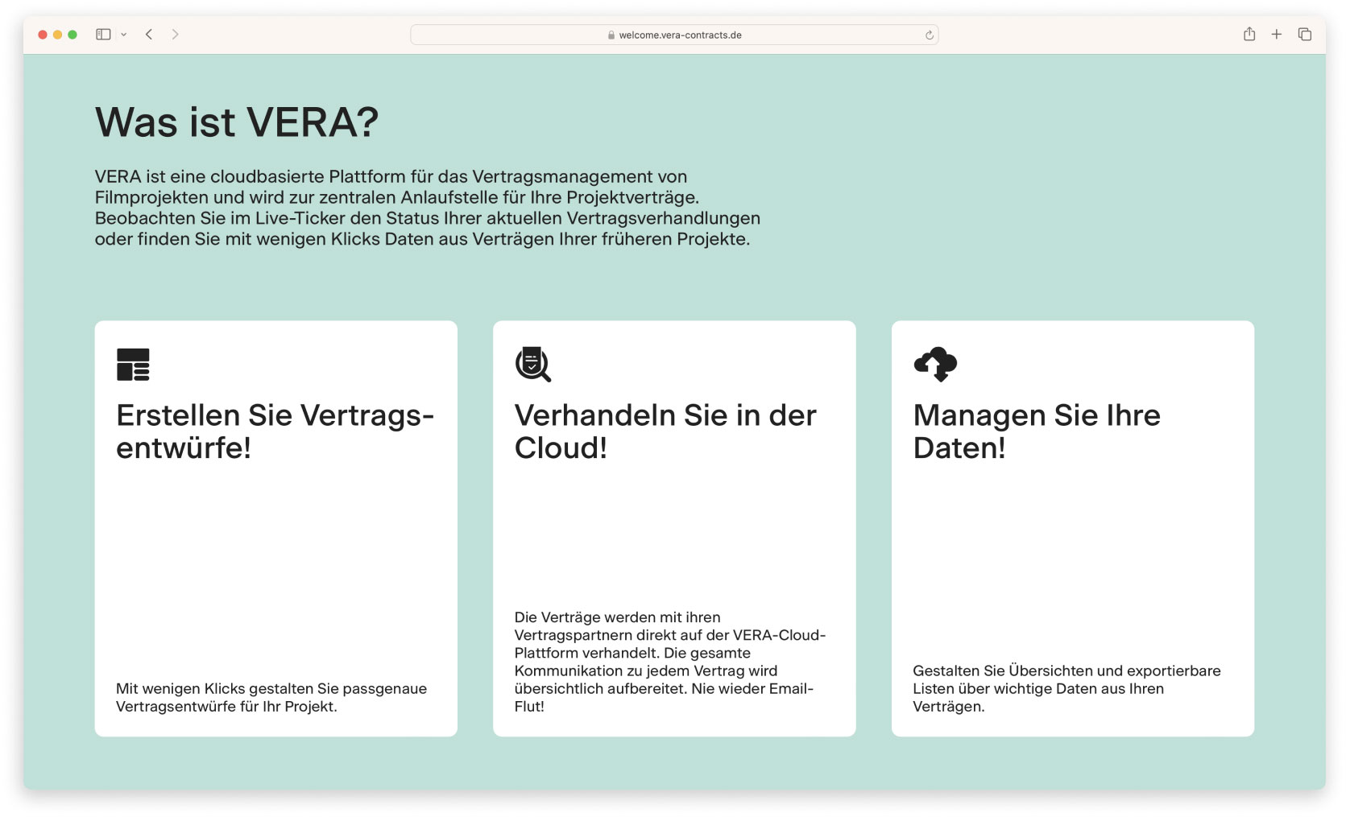
Task: Reload the page with the refresh icon
Action: point(929,35)
